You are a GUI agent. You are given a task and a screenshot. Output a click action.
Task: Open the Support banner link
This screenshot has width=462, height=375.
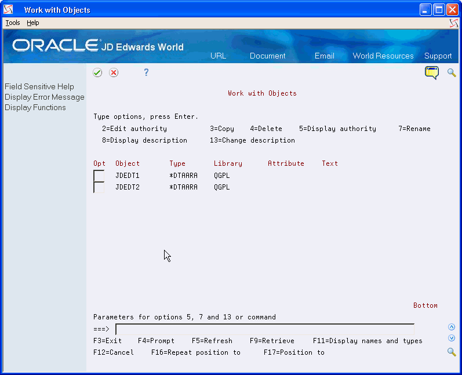pyautogui.click(x=438, y=56)
